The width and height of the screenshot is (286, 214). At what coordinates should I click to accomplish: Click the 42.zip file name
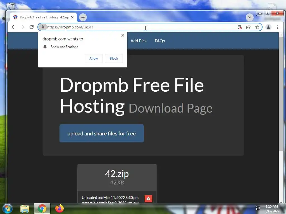click(117, 174)
